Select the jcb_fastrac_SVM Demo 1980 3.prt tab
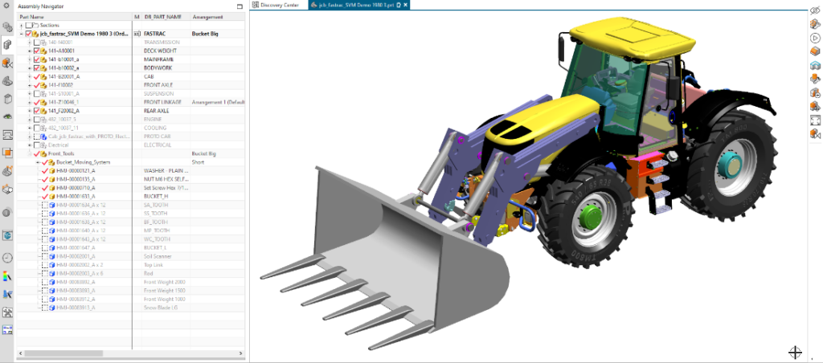Screen dimensions: 823x363 [x=355, y=5]
